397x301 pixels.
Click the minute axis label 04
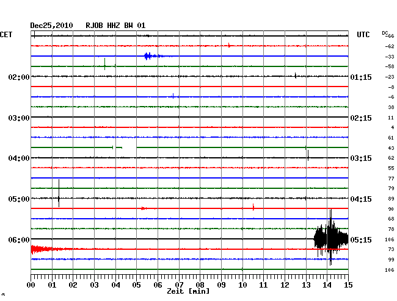point(115,285)
